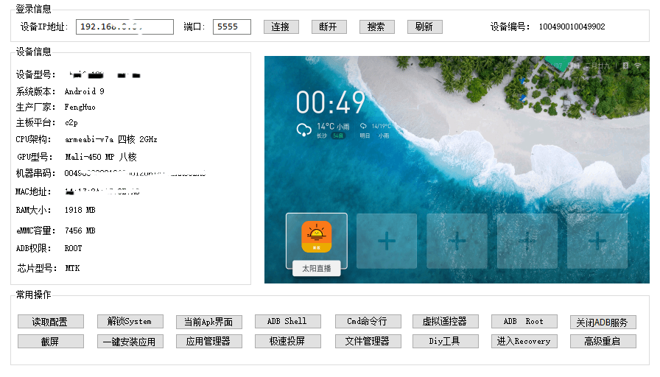Take a screenshot with 截屏 button

50,342
